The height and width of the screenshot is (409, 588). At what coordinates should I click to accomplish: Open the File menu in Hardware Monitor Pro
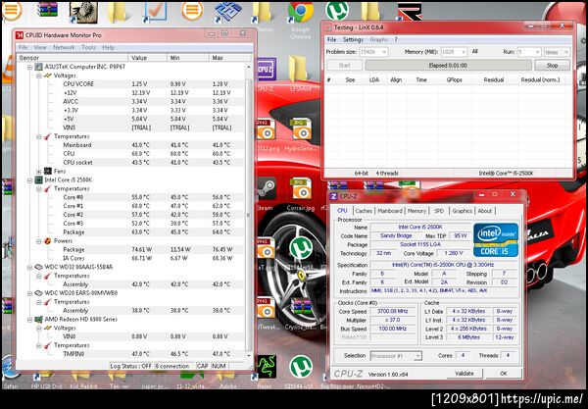click(23, 47)
